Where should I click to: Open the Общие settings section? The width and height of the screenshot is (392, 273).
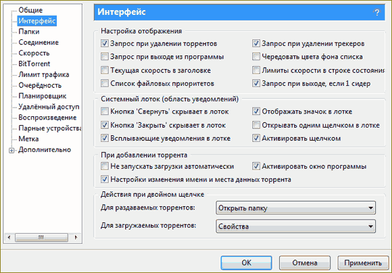tap(30, 10)
